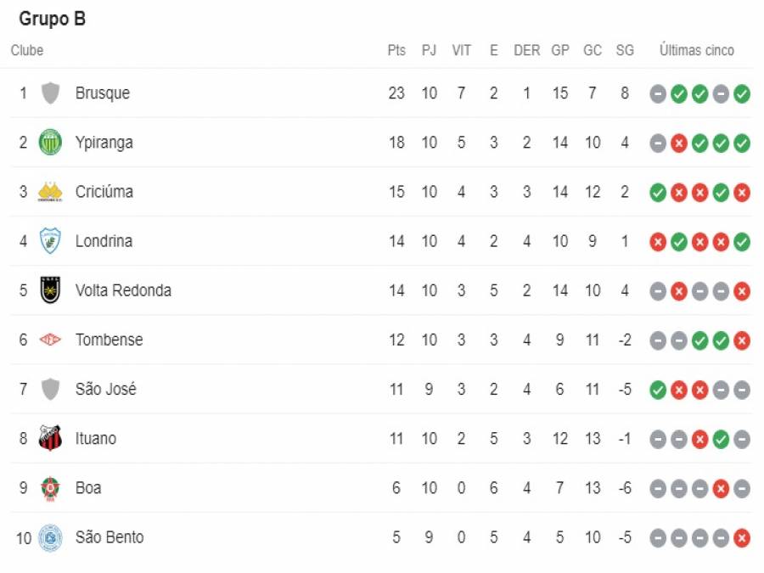Click the Tombense red club logo
This screenshot has height=573, width=764.
50,339
